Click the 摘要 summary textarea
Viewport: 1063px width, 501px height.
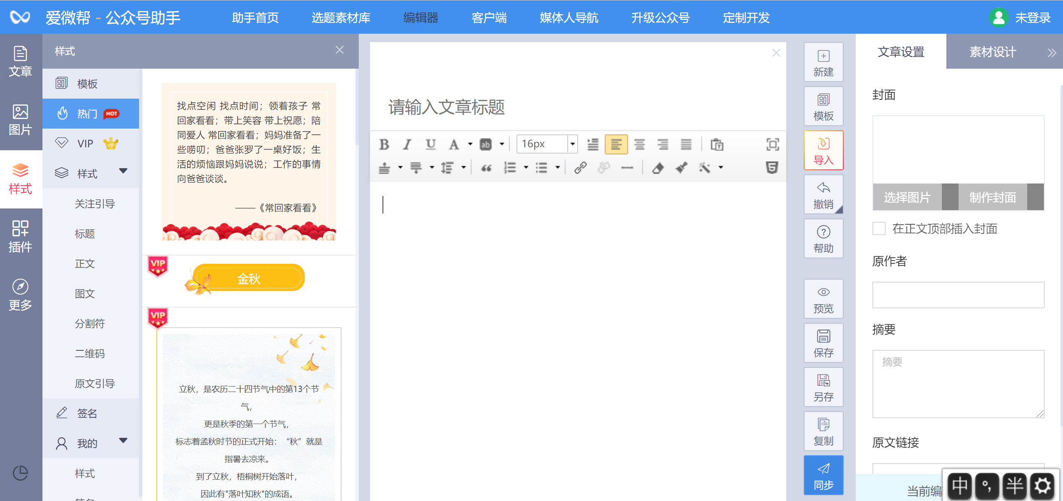click(958, 384)
